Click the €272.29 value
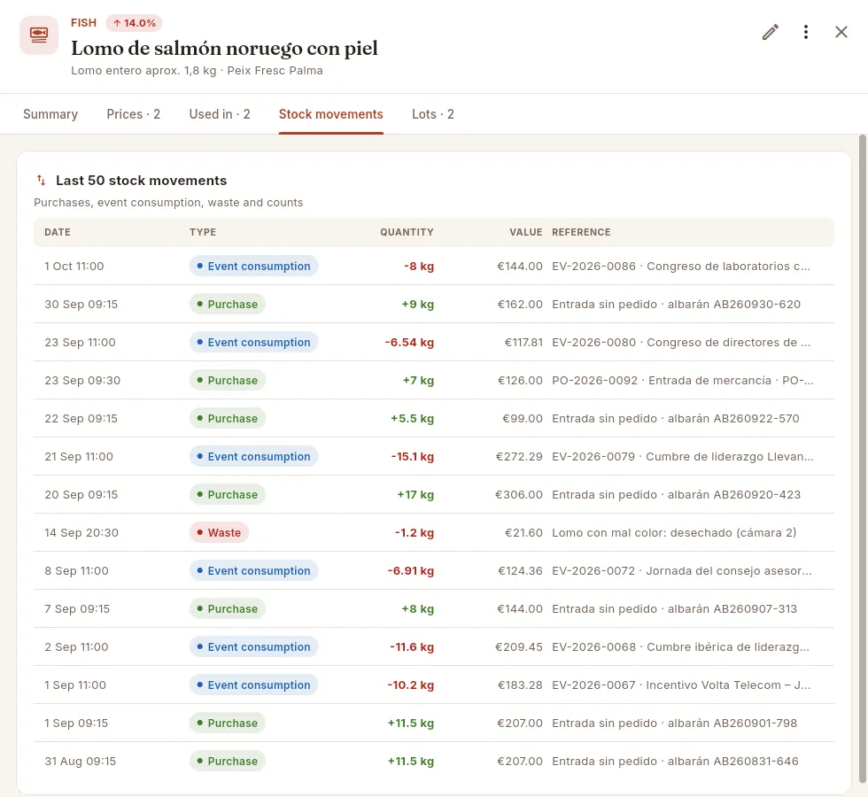Viewport: 868px width, 797px height. (519, 457)
